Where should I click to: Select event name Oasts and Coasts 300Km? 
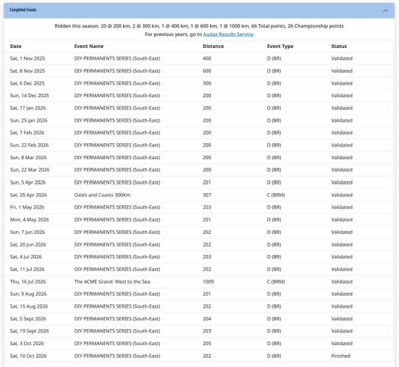pyautogui.click(x=102, y=195)
